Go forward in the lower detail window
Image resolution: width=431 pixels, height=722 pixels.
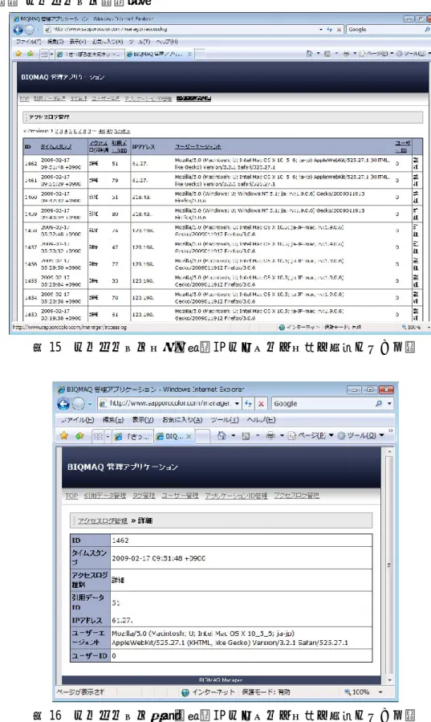click(x=79, y=404)
